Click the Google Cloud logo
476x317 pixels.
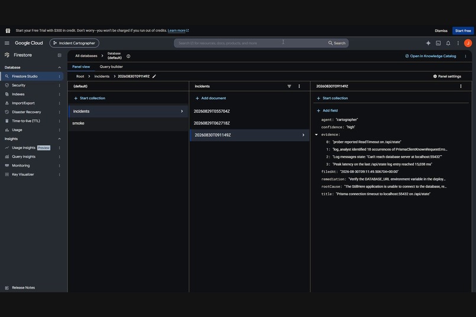[29, 43]
